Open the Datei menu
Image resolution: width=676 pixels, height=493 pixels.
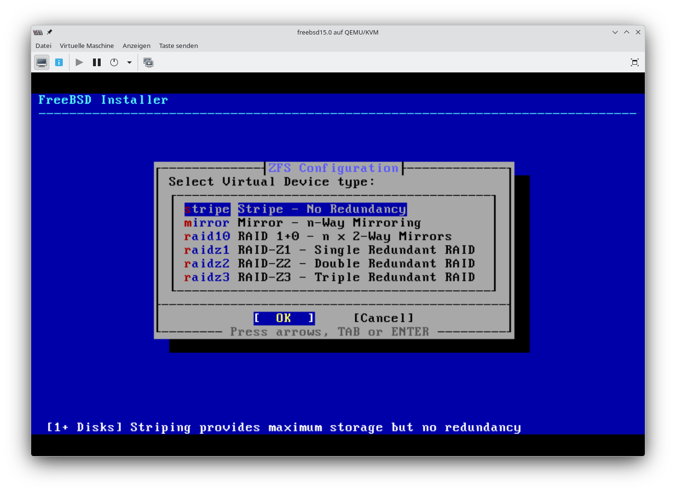[x=43, y=46]
